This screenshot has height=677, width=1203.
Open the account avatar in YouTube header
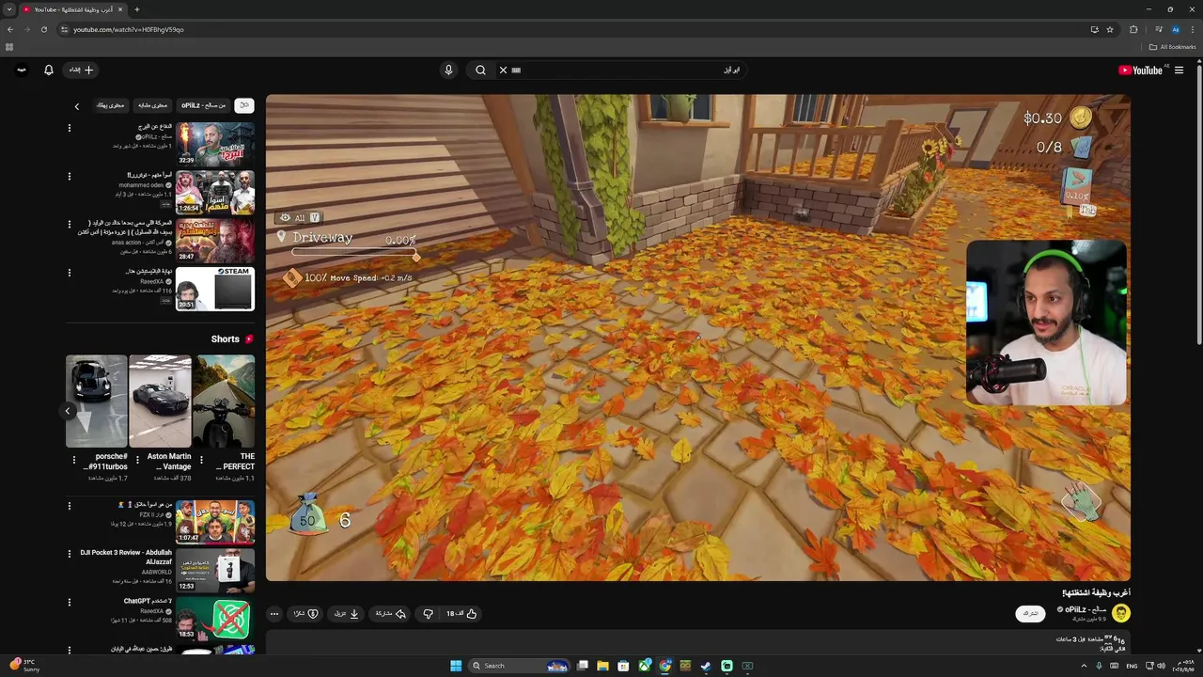tap(21, 70)
